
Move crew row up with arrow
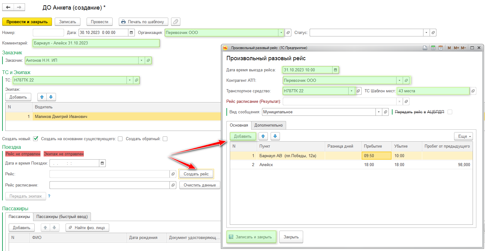pos(42,97)
